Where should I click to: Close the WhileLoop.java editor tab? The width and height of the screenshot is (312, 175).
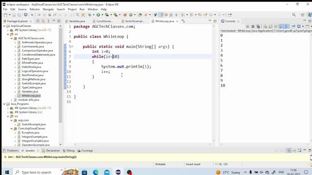[x=177, y=21]
